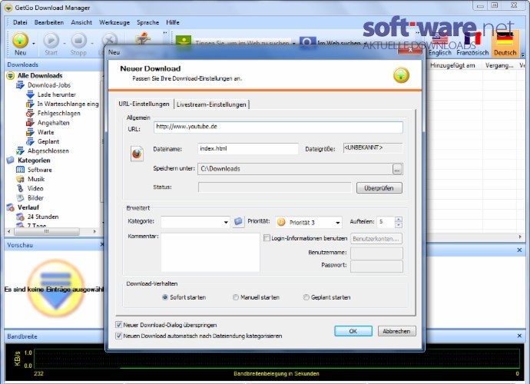
Task: Click the Stopp toolbar icon
Action: [78, 40]
